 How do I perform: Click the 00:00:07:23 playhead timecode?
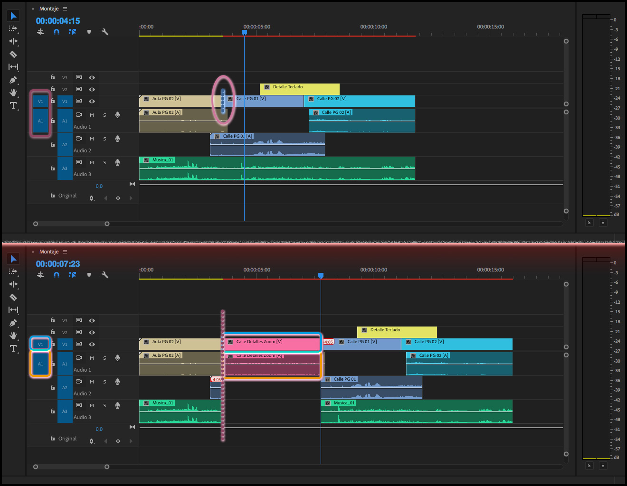click(x=58, y=264)
